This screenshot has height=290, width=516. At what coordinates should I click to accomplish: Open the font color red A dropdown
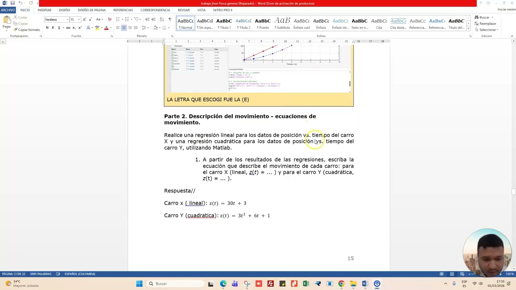click(x=111, y=28)
